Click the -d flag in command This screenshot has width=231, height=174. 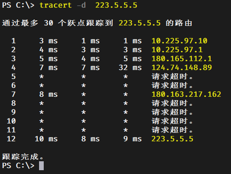81,5
